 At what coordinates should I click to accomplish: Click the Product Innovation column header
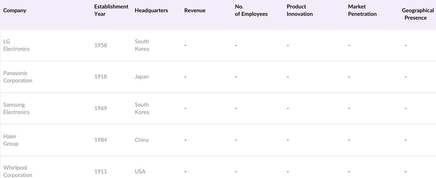(299, 10)
